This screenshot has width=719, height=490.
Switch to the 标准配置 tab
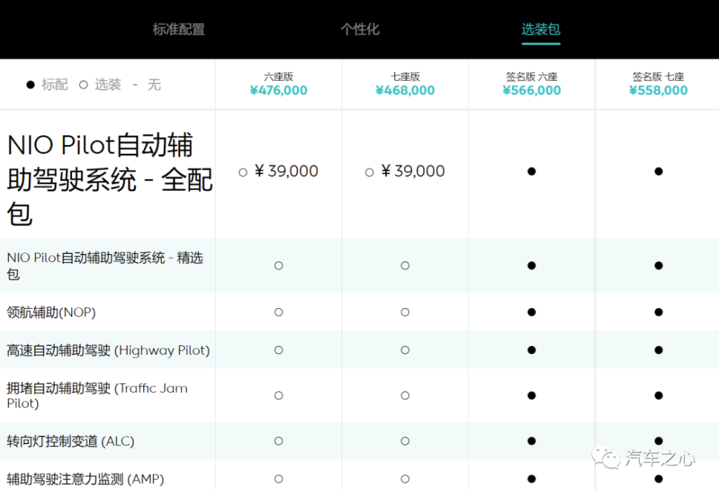tap(178, 30)
